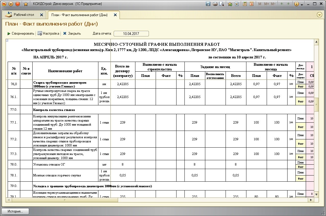Print the report with the printer icon
The width and height of the screenshot is (326, 216).
215,4
